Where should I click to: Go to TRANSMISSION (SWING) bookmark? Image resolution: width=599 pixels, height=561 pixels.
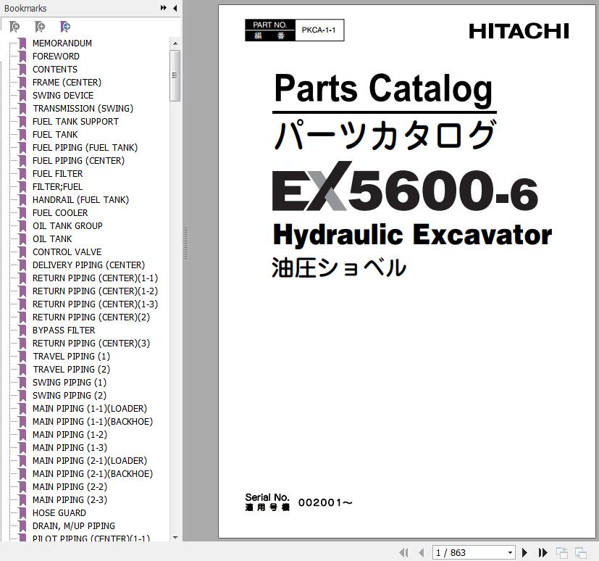coord(83,108)
